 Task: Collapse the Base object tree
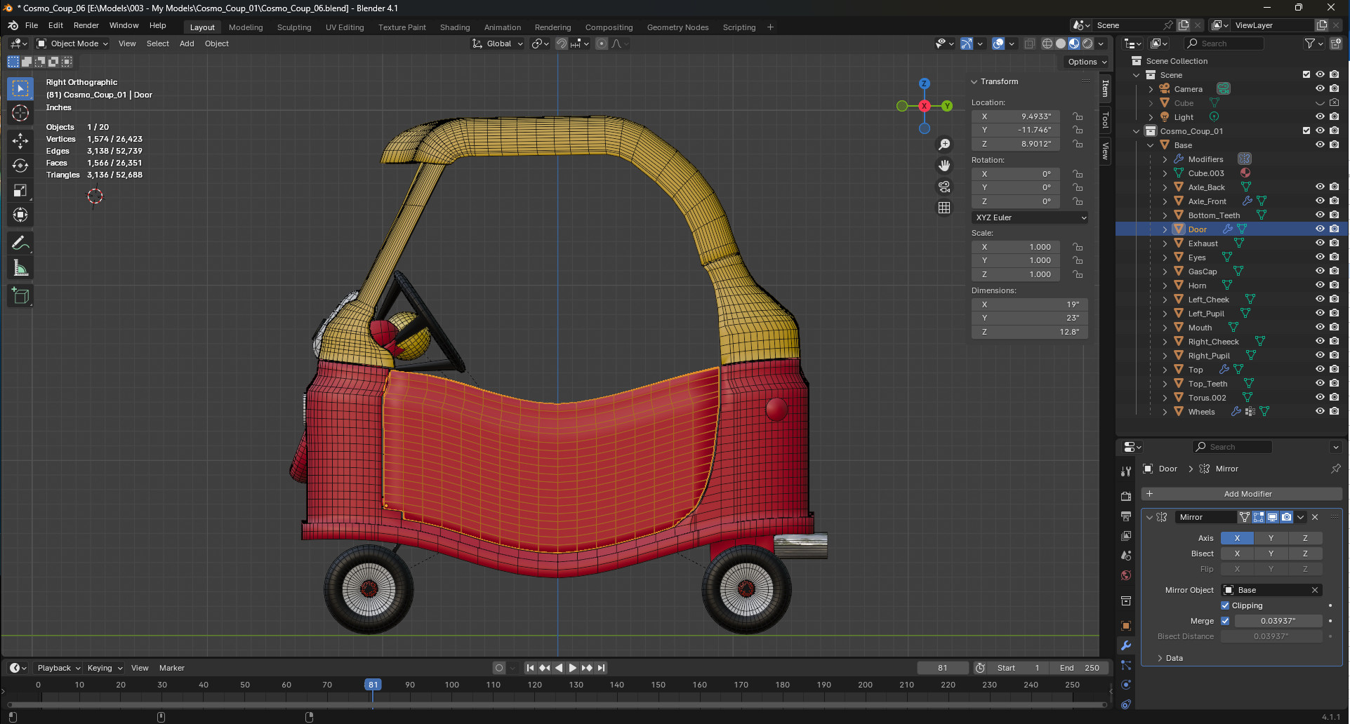[x=1151, y=145]
